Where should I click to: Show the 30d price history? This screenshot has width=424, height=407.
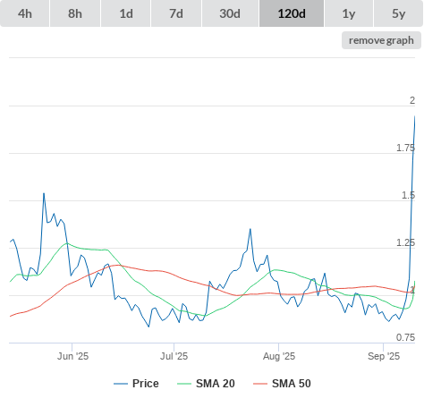[x=230, y=13]
